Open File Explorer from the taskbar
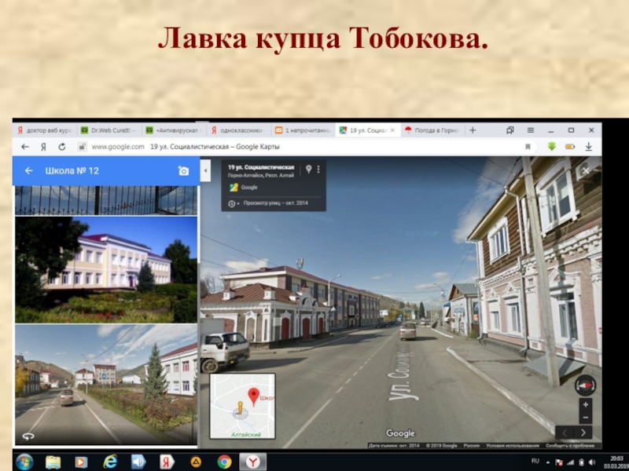 pyautogui.click(x=53, y=462)
